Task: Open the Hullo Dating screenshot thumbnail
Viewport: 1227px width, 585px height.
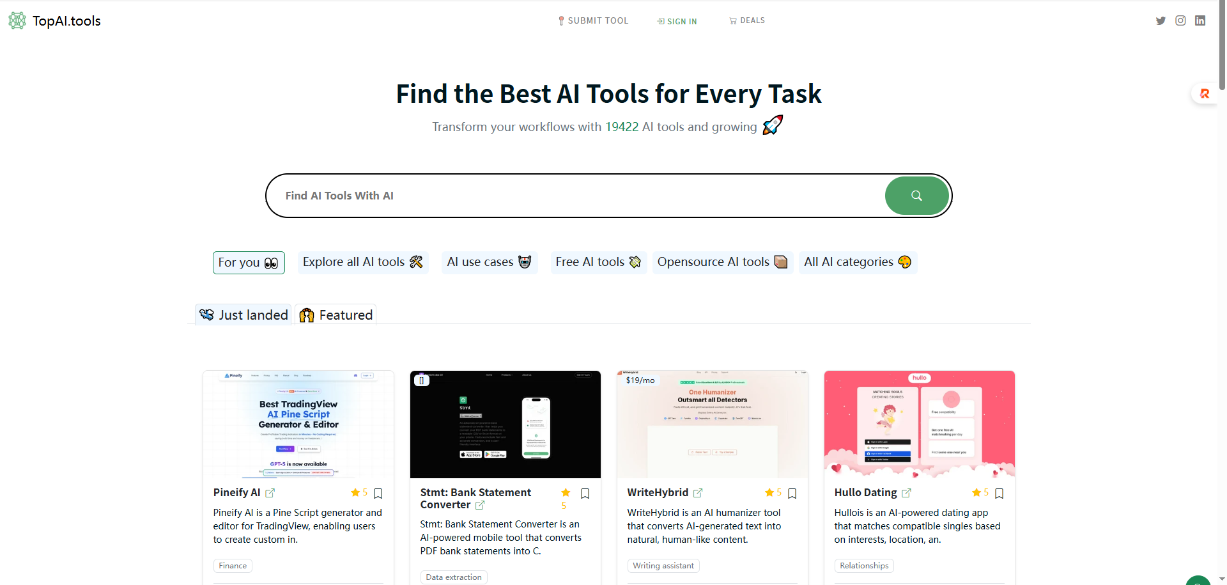Action: (x=920, y=425)
